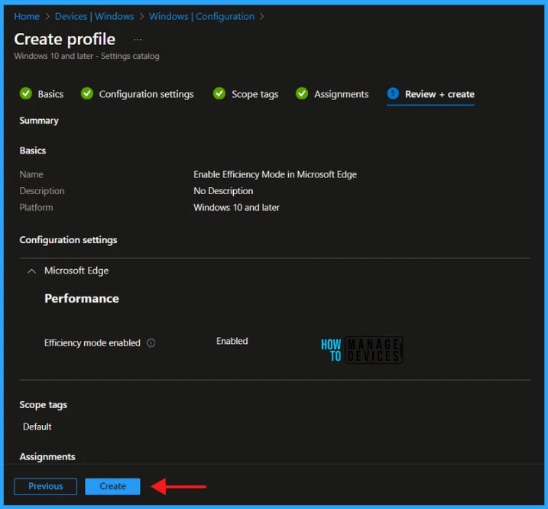Click the 'Description' field label
This screenshot has width=548, height=509.
pyautogui.click(x=42, y=191)
